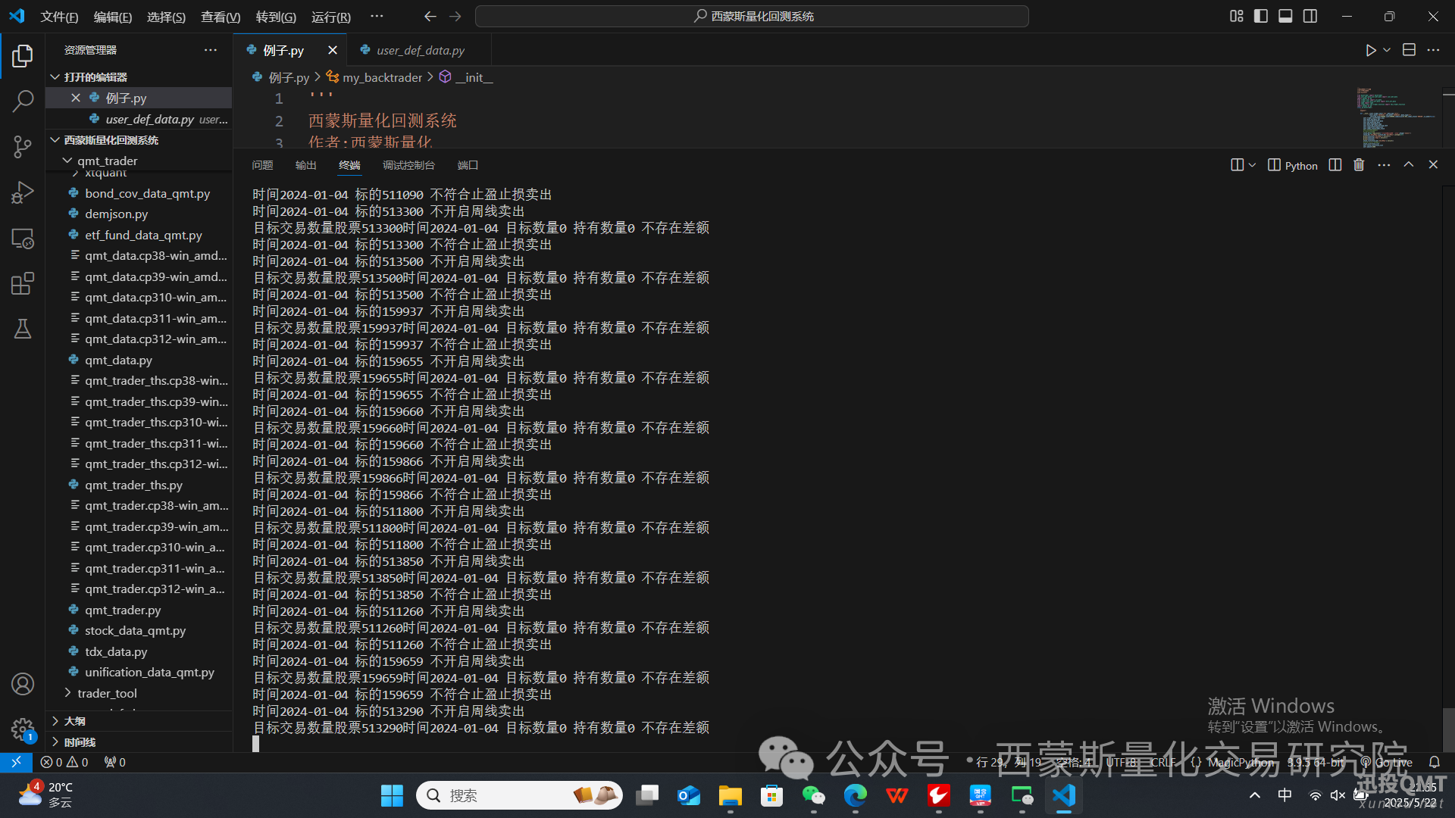Run the Python file with play button

(x=1370, y=50)
